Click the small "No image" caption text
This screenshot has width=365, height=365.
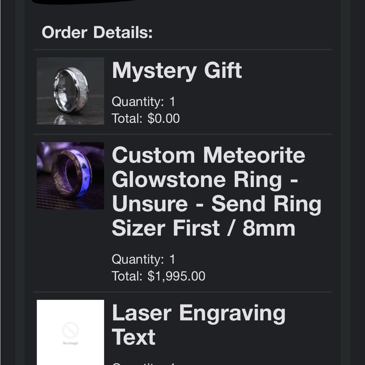[x=70, y=343]
